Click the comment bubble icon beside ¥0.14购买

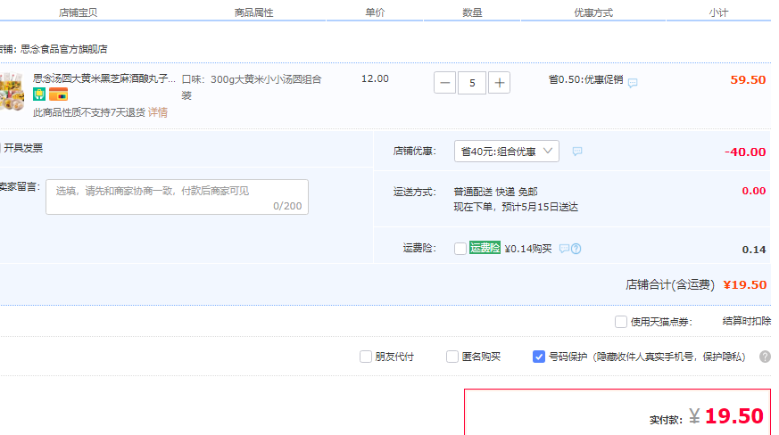click(564, 249)
